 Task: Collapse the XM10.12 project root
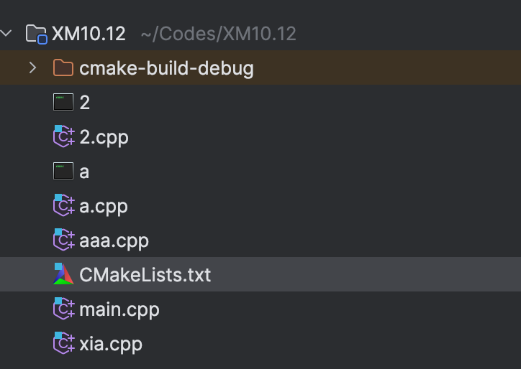point(7,33)
